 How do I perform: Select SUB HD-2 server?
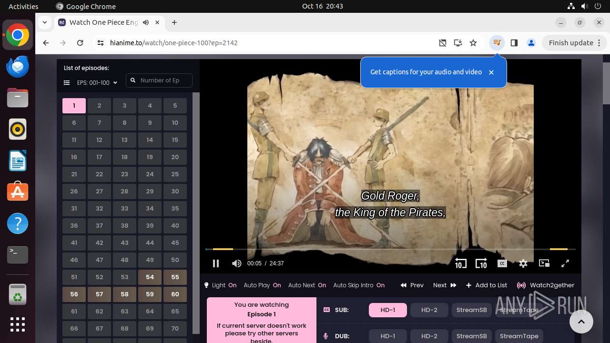(x=429, y=310)
